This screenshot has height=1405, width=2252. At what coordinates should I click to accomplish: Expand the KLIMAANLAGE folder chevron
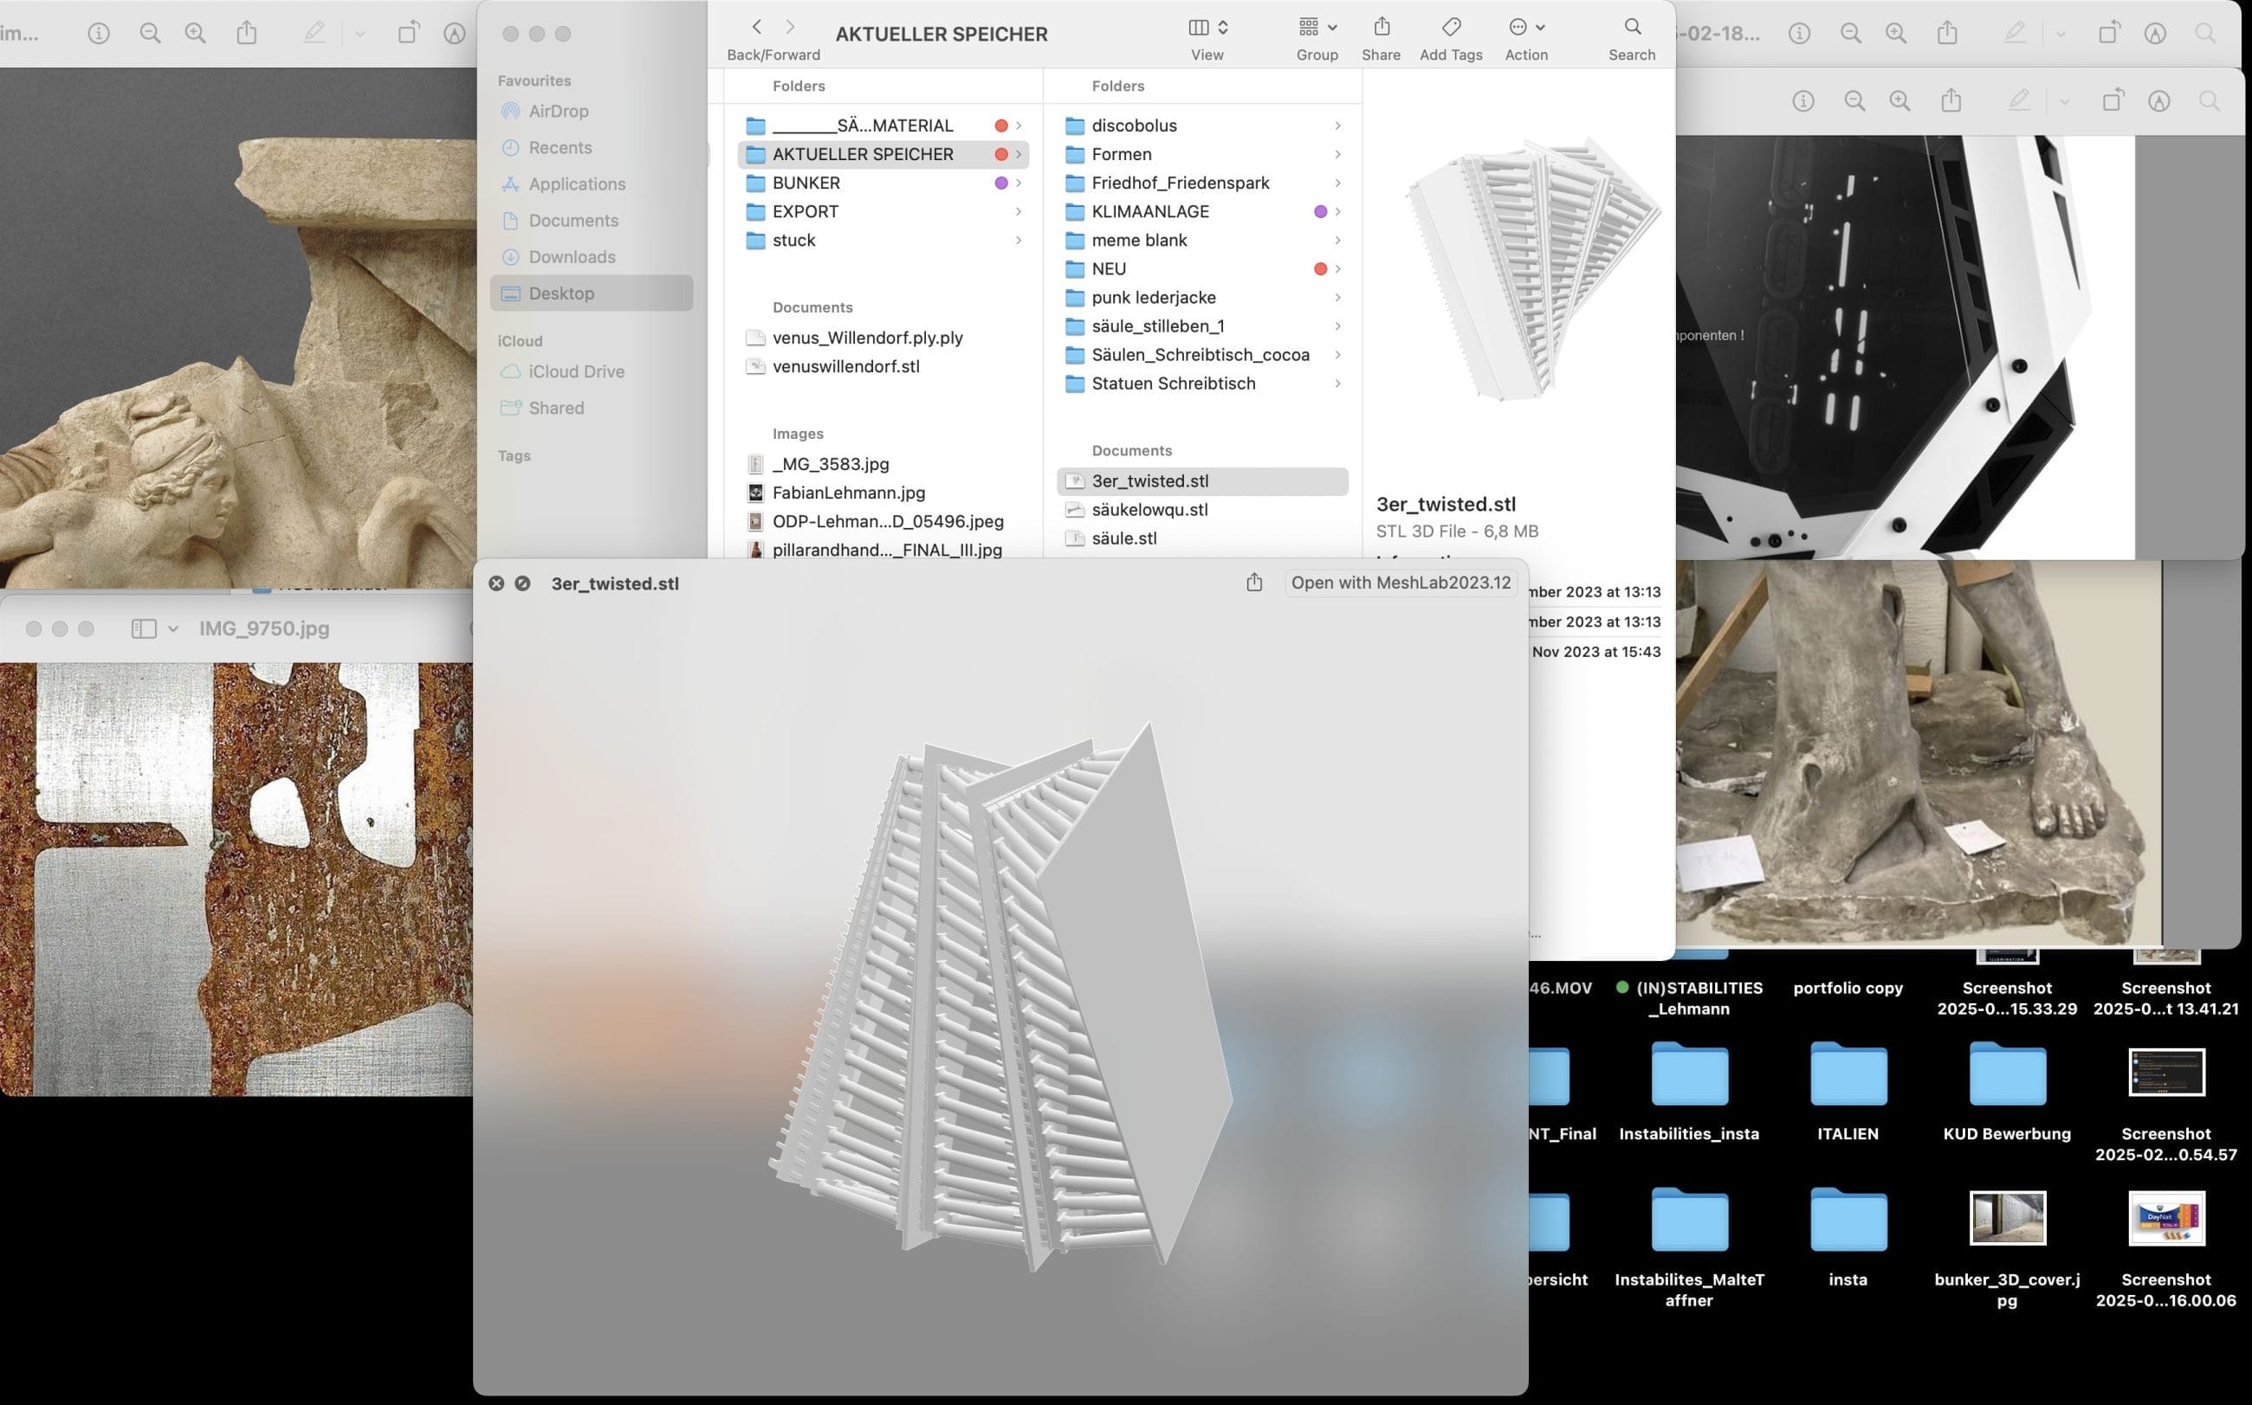click(1337, 212)
